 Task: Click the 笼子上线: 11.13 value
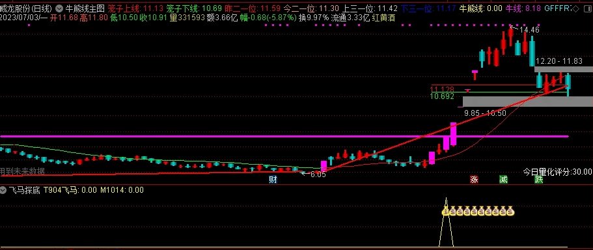tap(135, 8)
